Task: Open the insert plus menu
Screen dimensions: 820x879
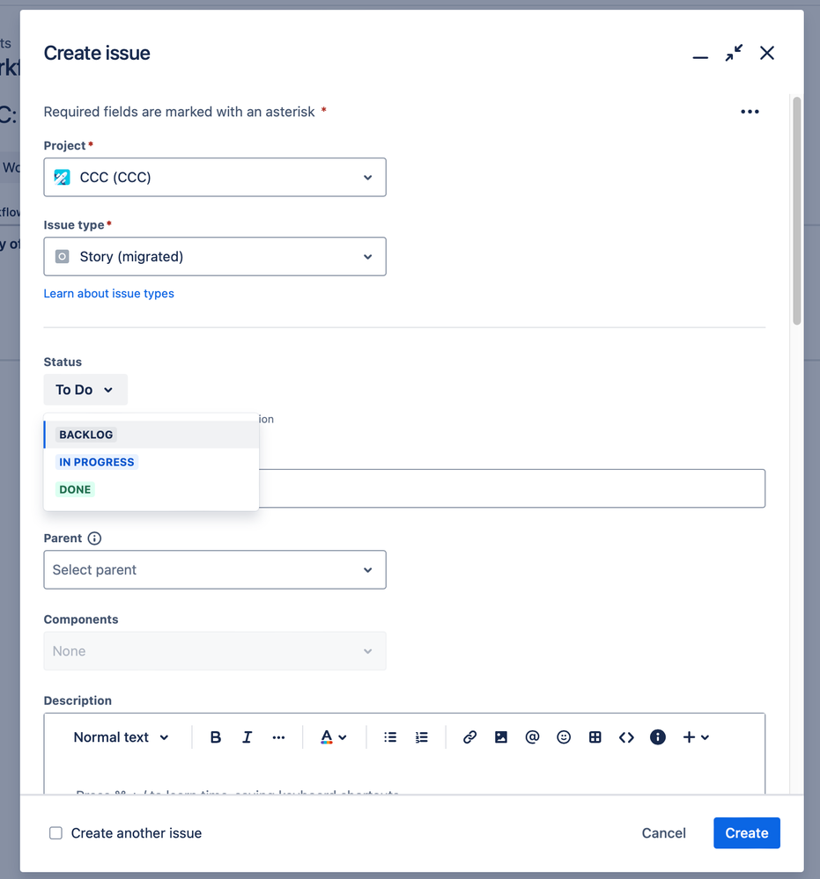Action: tap(696, 737)
